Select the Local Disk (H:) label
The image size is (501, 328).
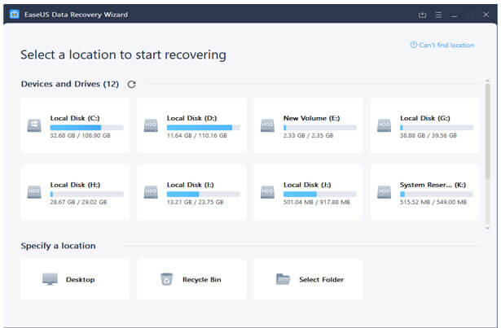click(x=75, y=185)
